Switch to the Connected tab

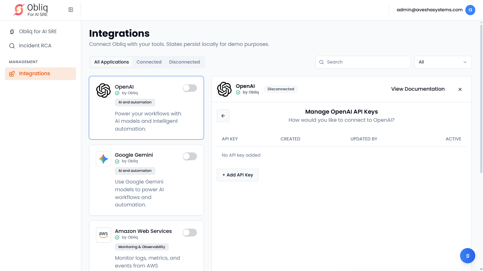(149, 62)
